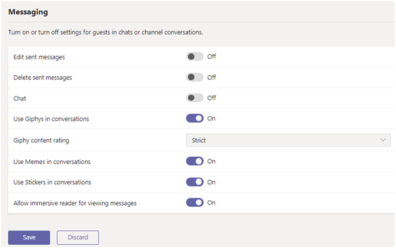The width and height of the screenshot is (396, 248).
Task: Disable Use Giphys in conversations toggle
Action: (x=195, y=118)
